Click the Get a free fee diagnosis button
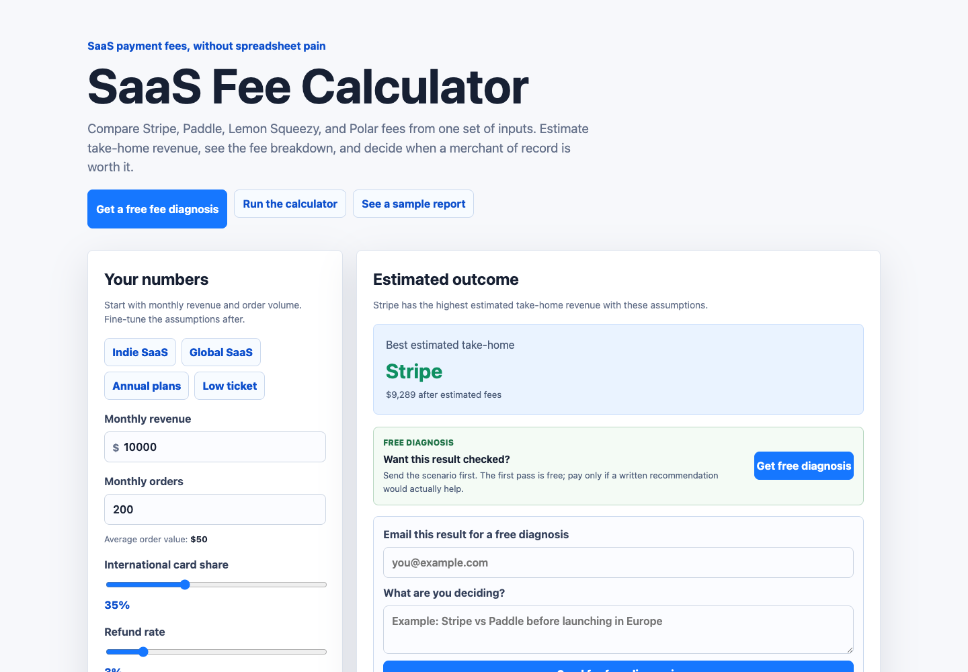This screenshot has width=968, height=672. coord(157,209)
